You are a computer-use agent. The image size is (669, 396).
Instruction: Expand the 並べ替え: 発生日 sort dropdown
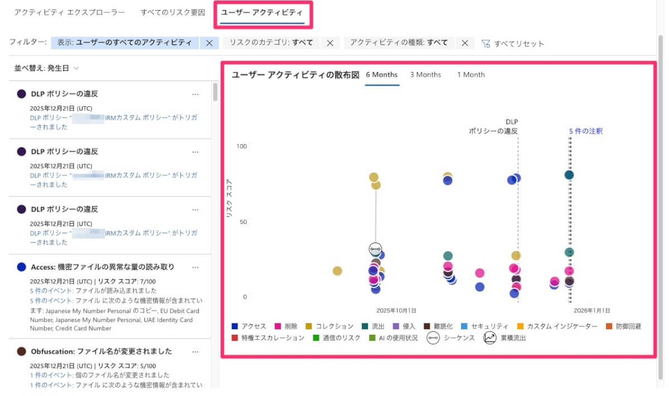47,68
